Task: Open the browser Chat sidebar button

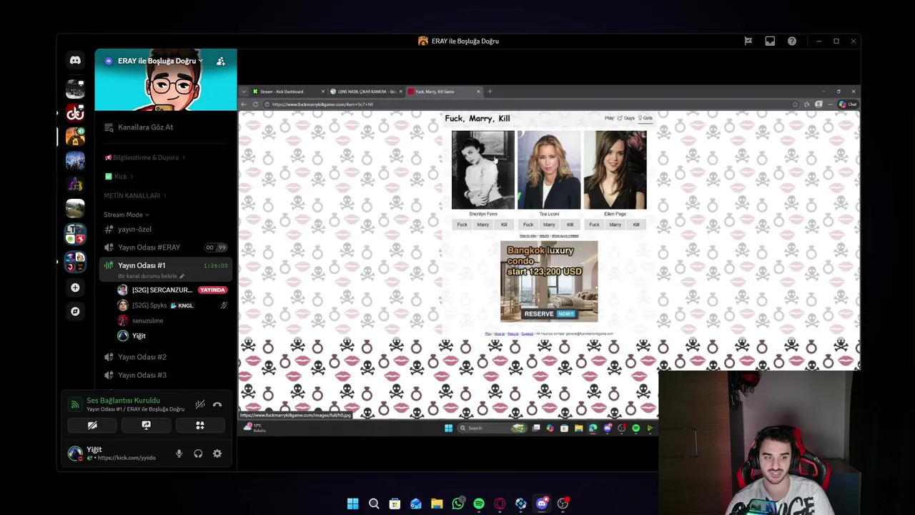Action: 848,104
